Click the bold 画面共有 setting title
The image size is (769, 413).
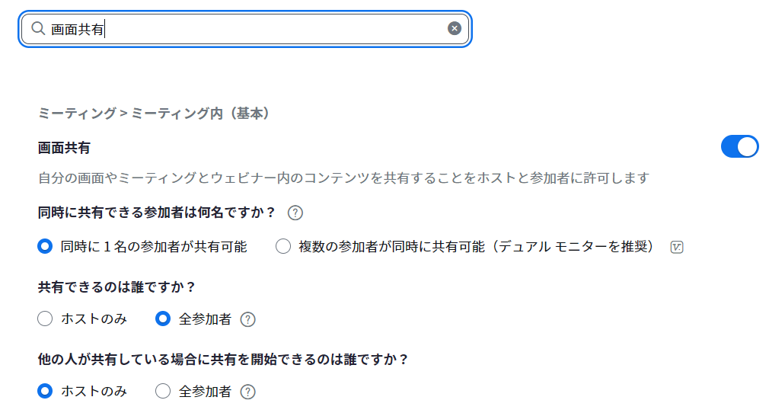[x=64, y=147]
